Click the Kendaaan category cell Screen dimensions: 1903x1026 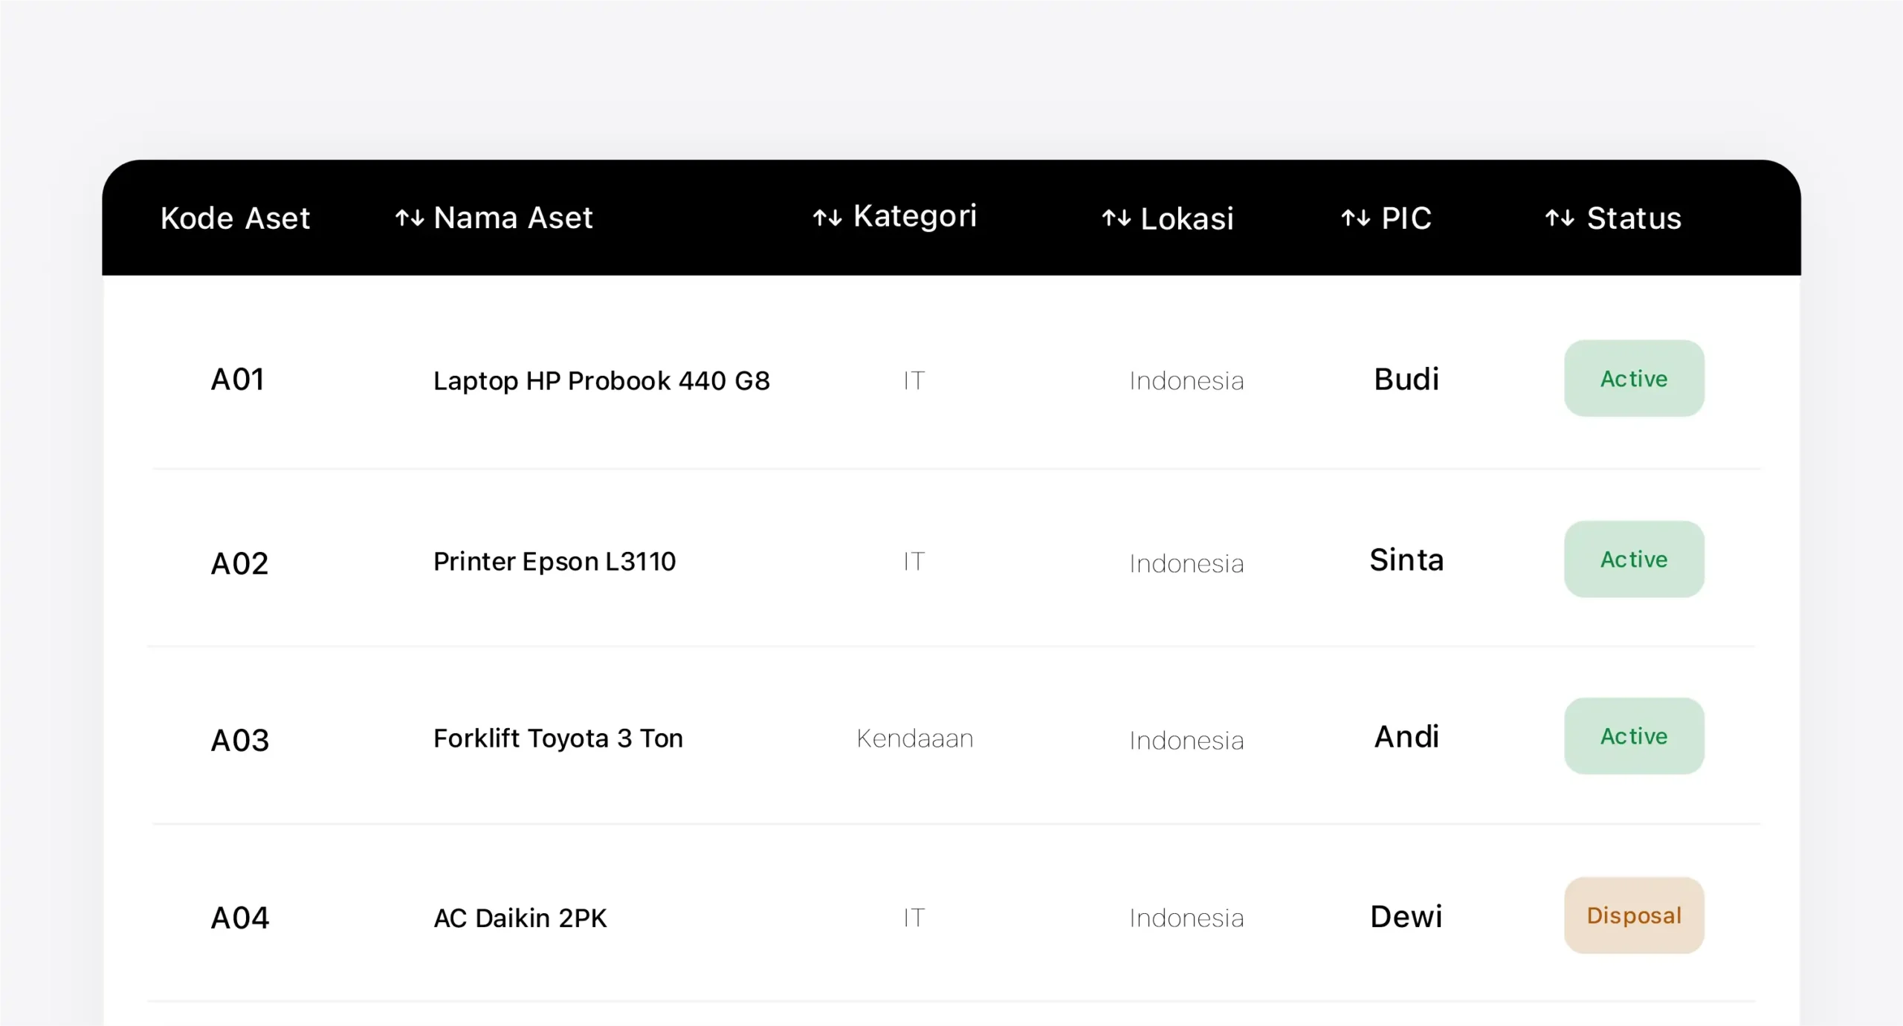(x=914, y=738)
